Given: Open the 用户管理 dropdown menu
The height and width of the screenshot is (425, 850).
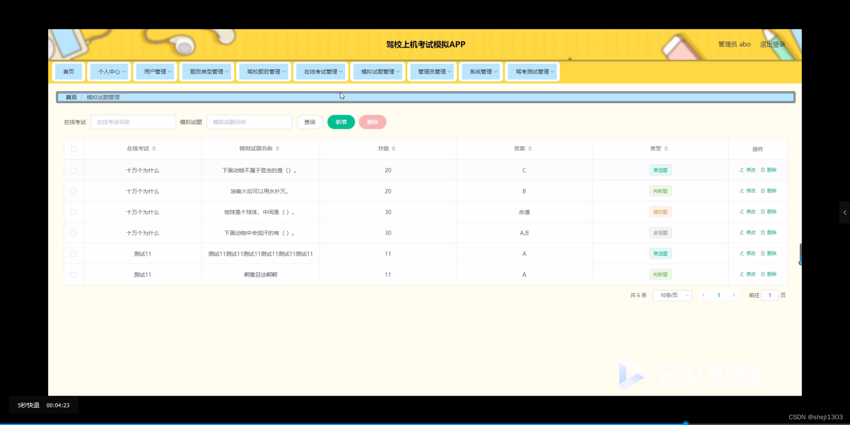Looking at the screenshot, I should [x=155, y=71].
